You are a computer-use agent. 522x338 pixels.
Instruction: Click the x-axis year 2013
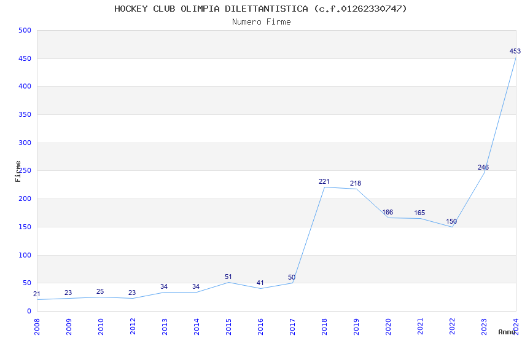click(165, 327)
